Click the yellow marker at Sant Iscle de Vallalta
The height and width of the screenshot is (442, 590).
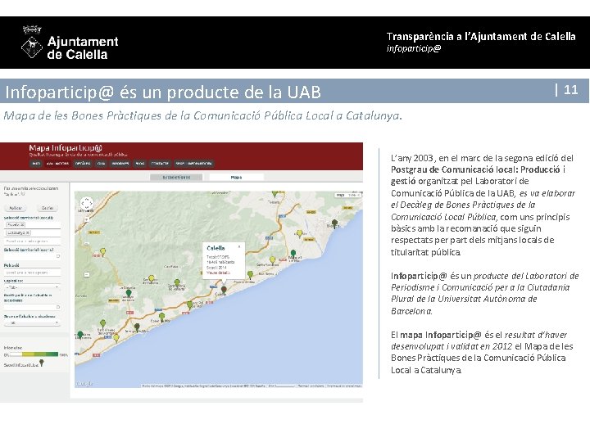[x=152, y=278]
